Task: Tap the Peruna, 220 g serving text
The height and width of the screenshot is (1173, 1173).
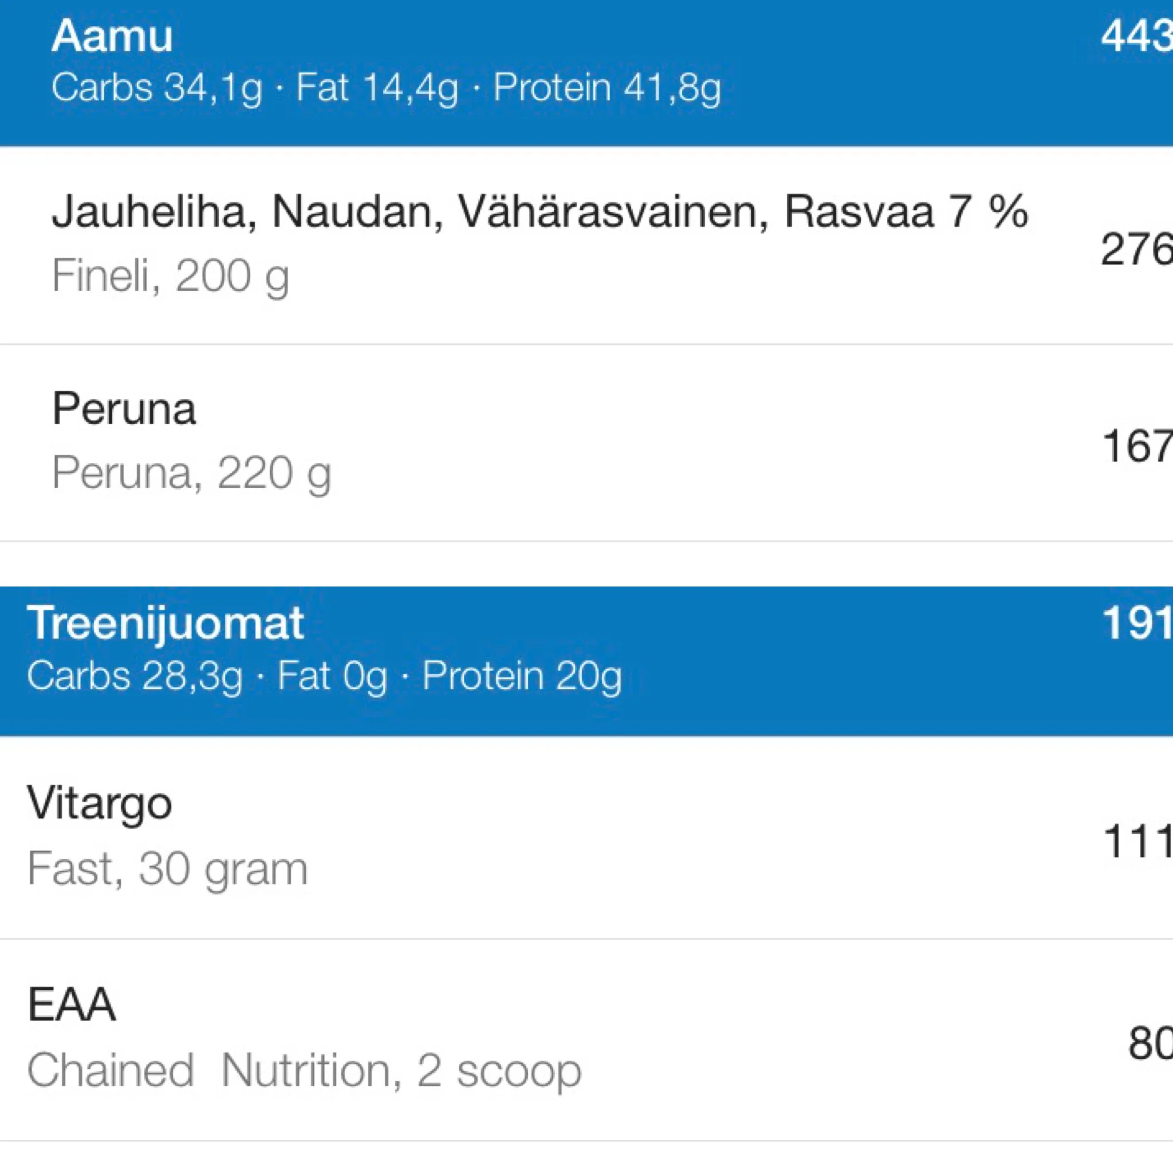Action: [192, 473]
